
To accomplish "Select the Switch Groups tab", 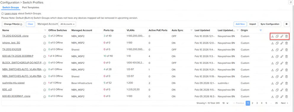I will (11, 7).
